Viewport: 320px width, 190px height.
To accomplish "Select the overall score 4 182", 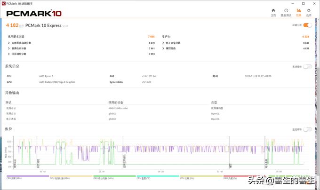I will click(x=12, y=25).
